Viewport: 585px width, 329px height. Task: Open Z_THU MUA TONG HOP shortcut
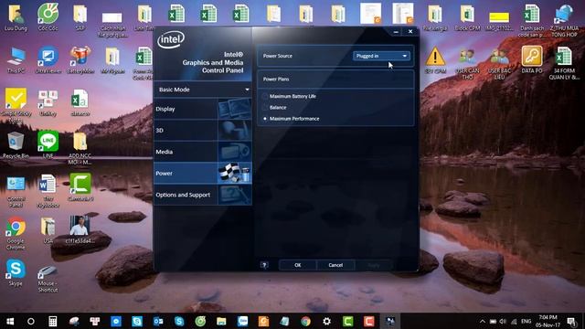coord(564,20)
